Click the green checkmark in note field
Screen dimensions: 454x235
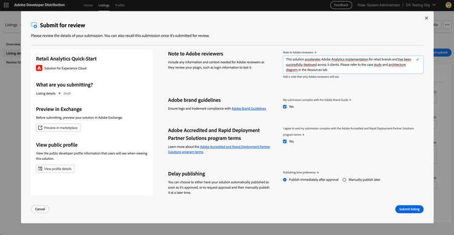tap(418, 59)
